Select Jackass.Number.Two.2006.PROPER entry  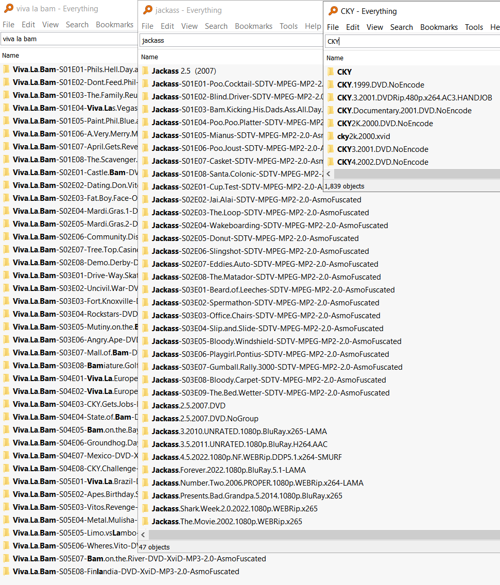click(257, 483)
